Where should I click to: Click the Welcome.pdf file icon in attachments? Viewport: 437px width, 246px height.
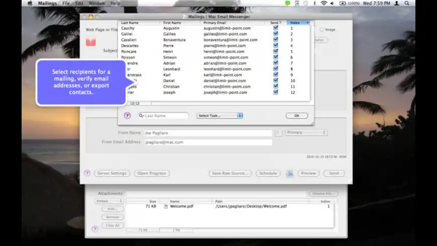[166, 206]
